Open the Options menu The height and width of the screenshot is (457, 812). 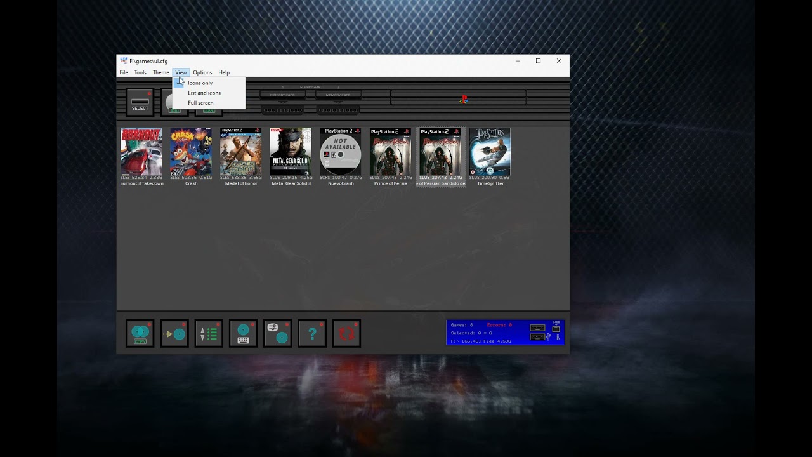tap(202, 72)
